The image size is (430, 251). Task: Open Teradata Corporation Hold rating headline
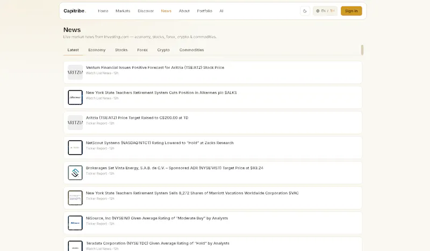157,243
